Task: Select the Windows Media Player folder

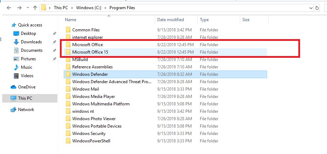Action: pos(165,97)
